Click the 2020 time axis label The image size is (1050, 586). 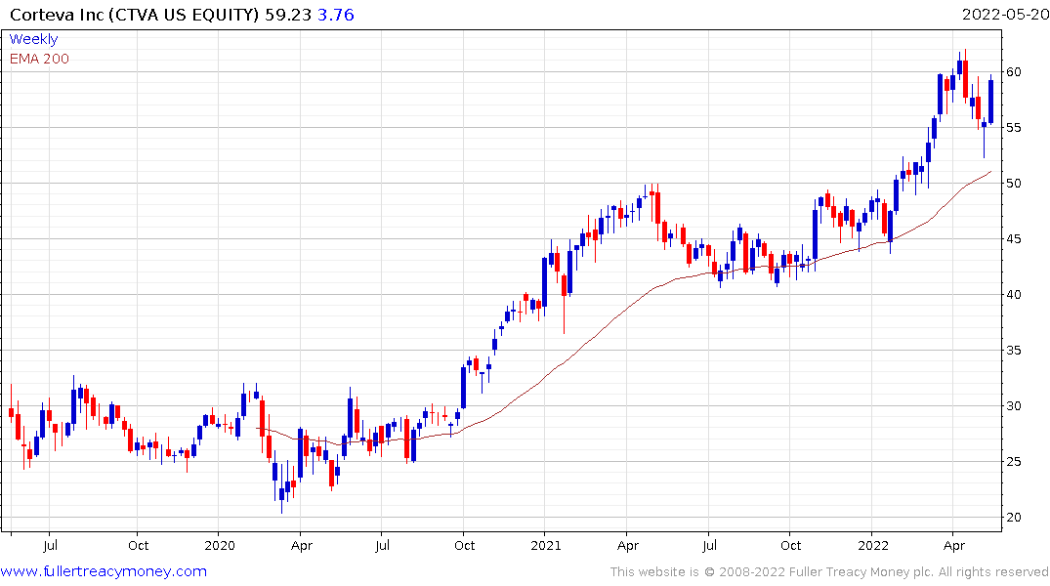pos(220,545)
